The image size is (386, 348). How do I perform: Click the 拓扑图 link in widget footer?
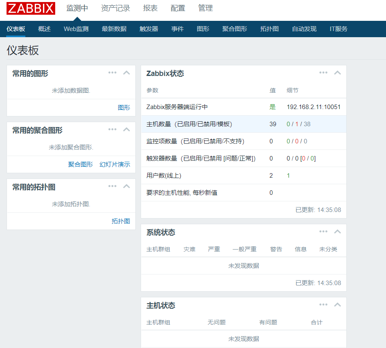point(121,221)
